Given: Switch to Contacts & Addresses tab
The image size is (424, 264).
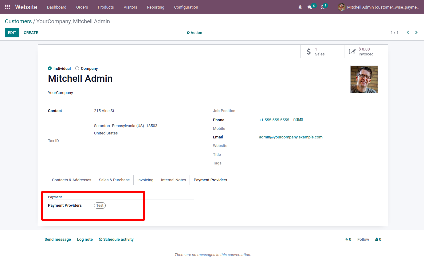Looking at the screenshot, I should [x=72, y=180].
